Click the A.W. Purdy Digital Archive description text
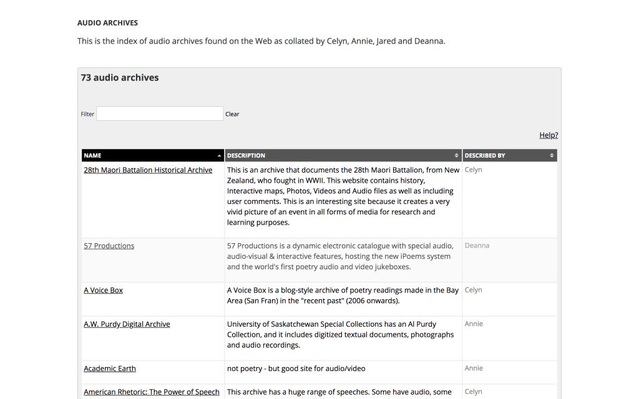The height and width of the screenshot is (399, 639). tap(340, 335)
